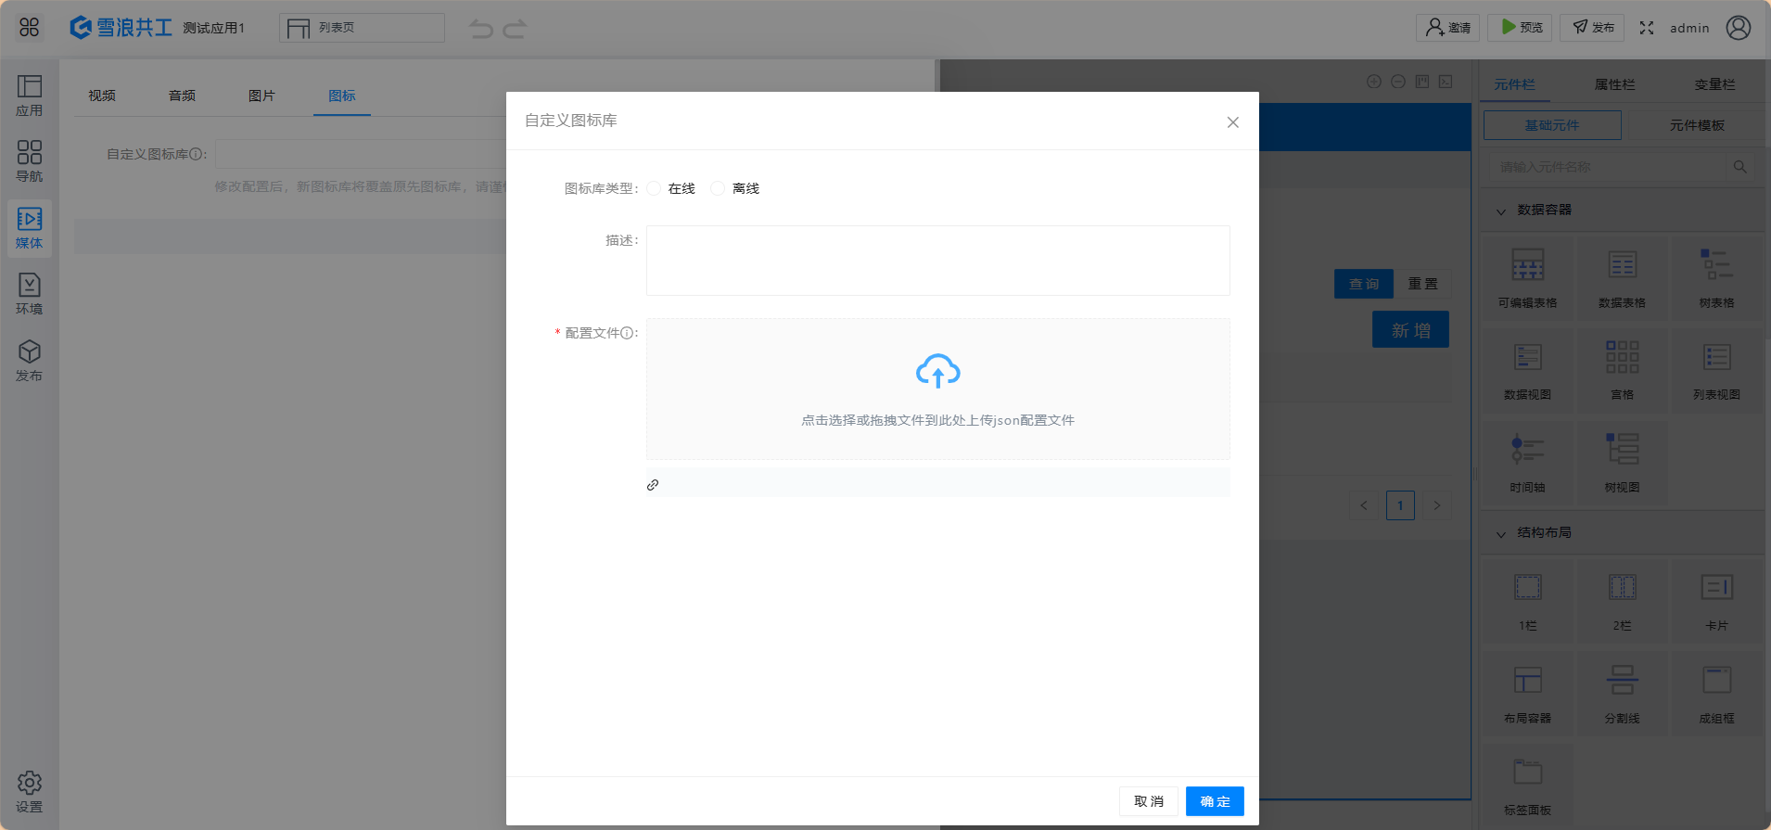Select the 可编辑表格 component
Image resolution: width=1771 pixels, height=830 pixels.
1528,278
